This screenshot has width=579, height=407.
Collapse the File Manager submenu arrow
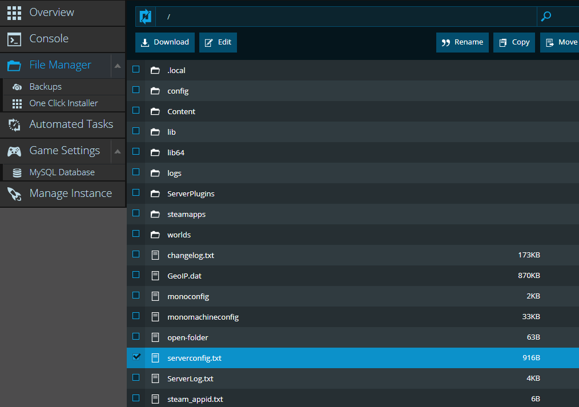pos(118,66)
